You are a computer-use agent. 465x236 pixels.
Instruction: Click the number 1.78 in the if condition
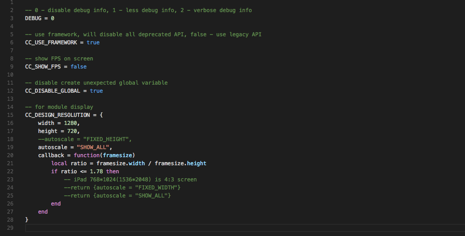coord(96,172)
